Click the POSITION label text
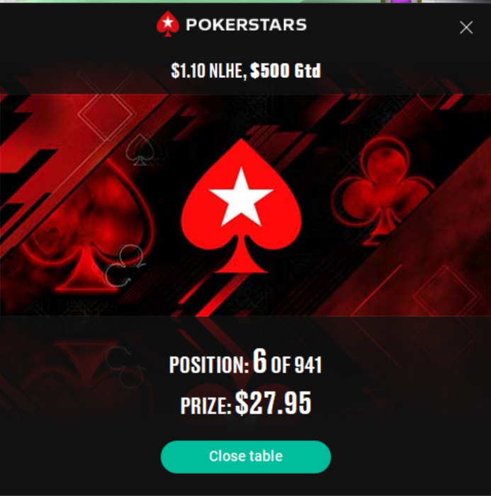The height and width of the screenshot is (496, 491). coord(209,365)
